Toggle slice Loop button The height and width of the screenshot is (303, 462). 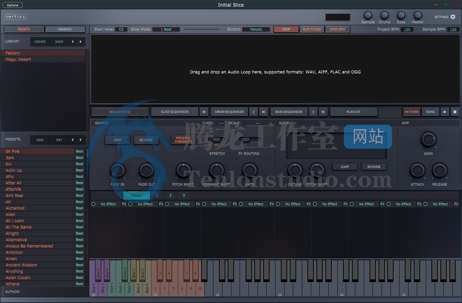coord(345,167)
